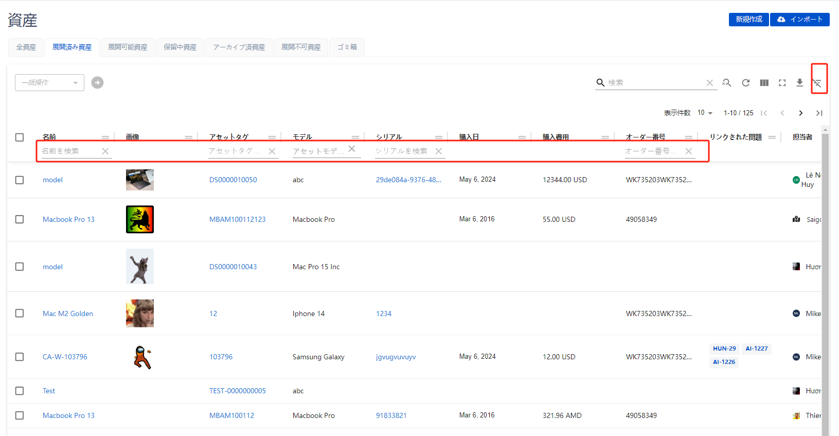
Task: Select the Mac M2 Golden row checkbox
Action: [x=20, y=313]
